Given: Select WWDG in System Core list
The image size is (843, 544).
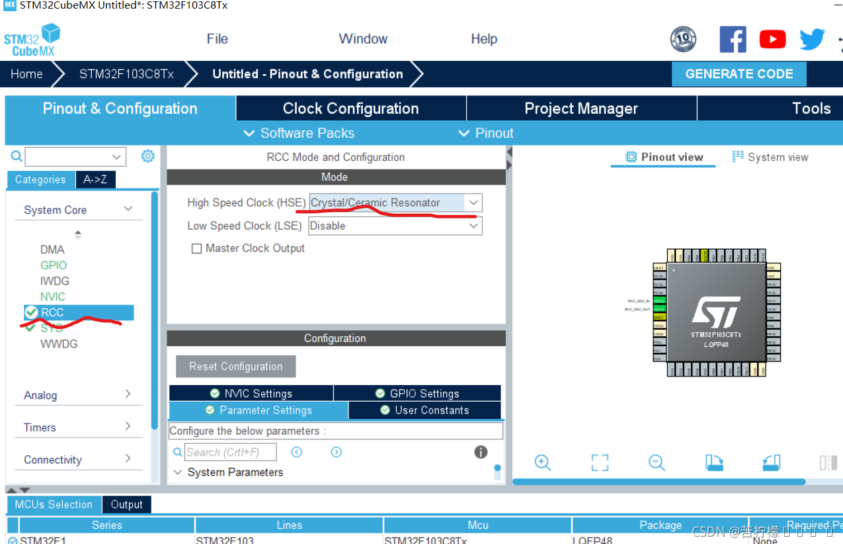Looking at the screenshot, I should (59, 344).
